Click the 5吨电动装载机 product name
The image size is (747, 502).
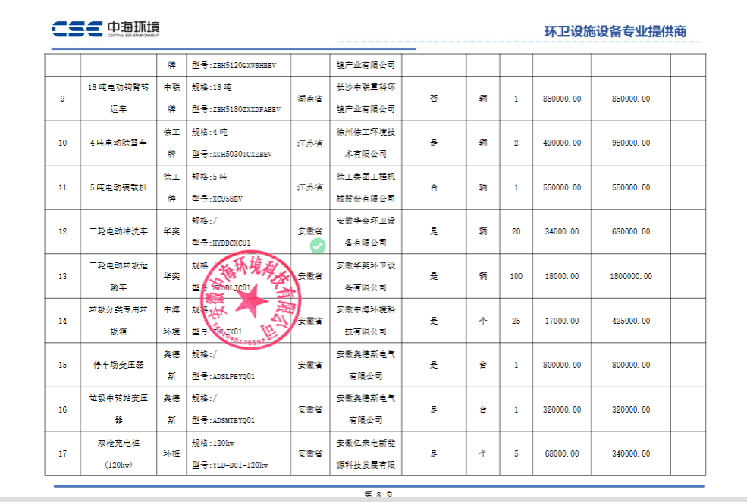(x=118, y=187)
